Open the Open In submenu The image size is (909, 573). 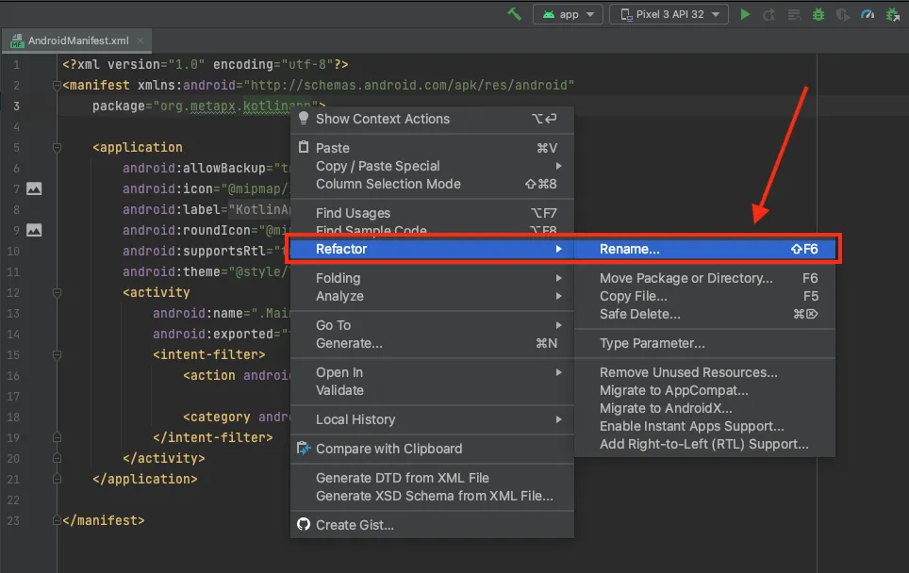(432, 372)
